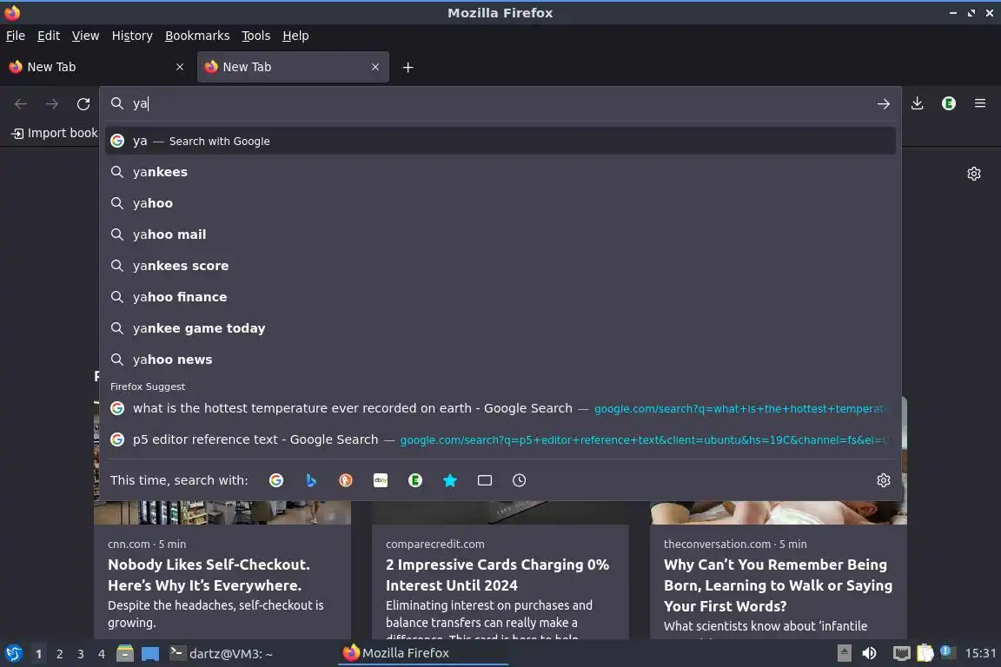The image size is (1001, 667).
Task: Open the View menu
Action: (85, 36)
